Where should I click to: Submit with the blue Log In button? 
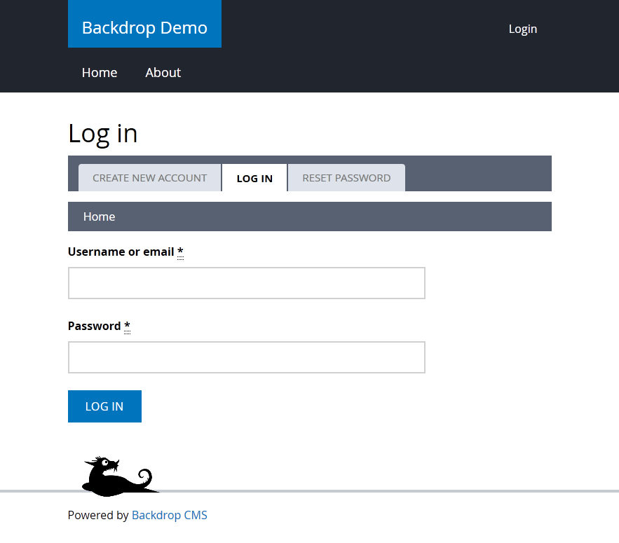coord(104,406)
